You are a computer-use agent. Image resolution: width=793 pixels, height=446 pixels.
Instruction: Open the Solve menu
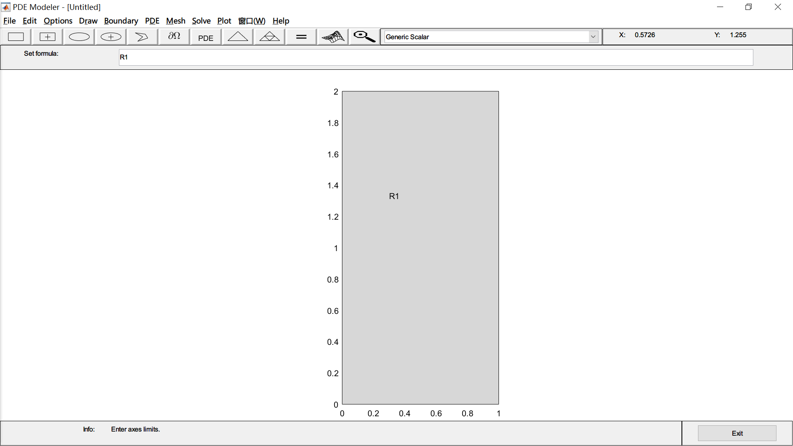(x=201, y=21)
